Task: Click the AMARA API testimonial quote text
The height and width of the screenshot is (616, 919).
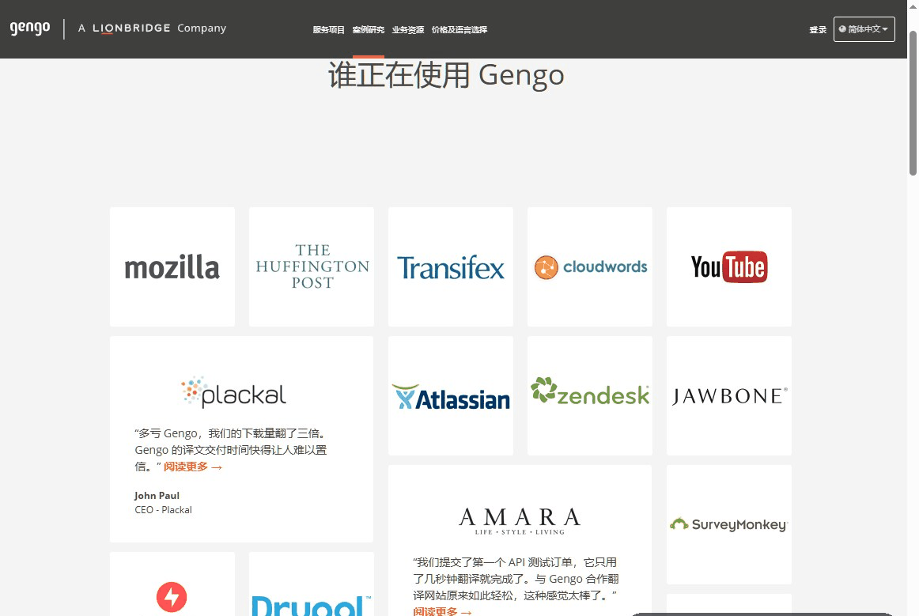Action: click(516, 579)
